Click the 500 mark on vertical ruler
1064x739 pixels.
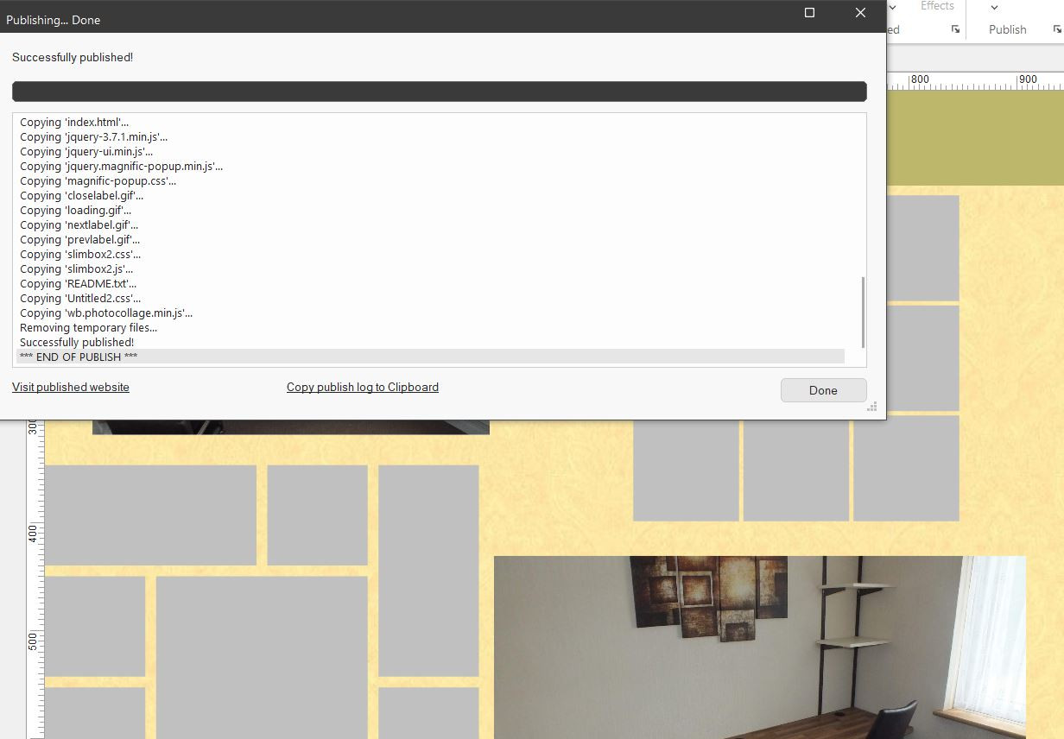click(x=33, y=641)
